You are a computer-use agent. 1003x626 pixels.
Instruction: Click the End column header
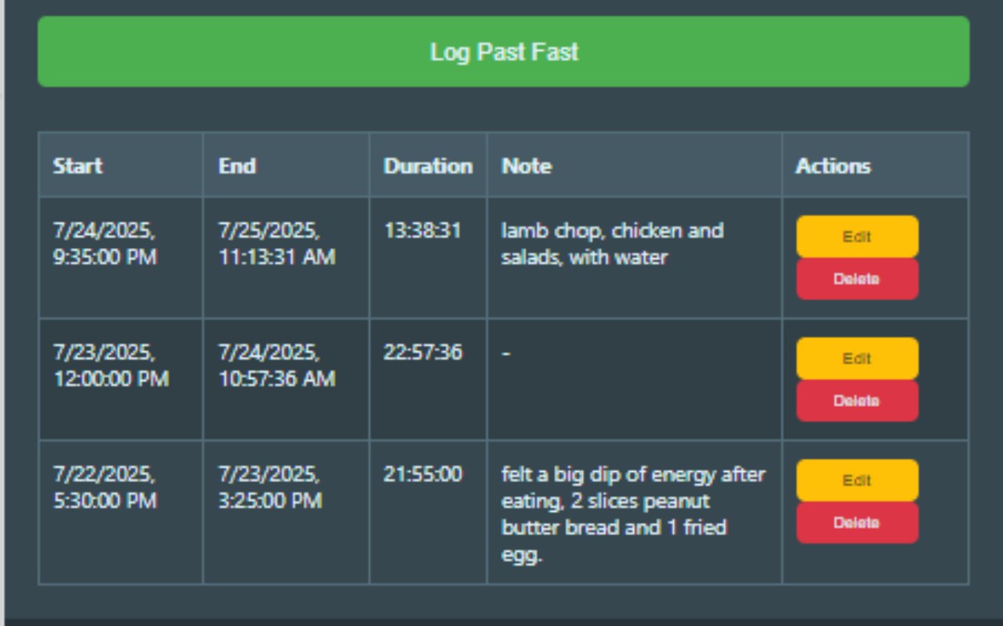tap(237, 166)
